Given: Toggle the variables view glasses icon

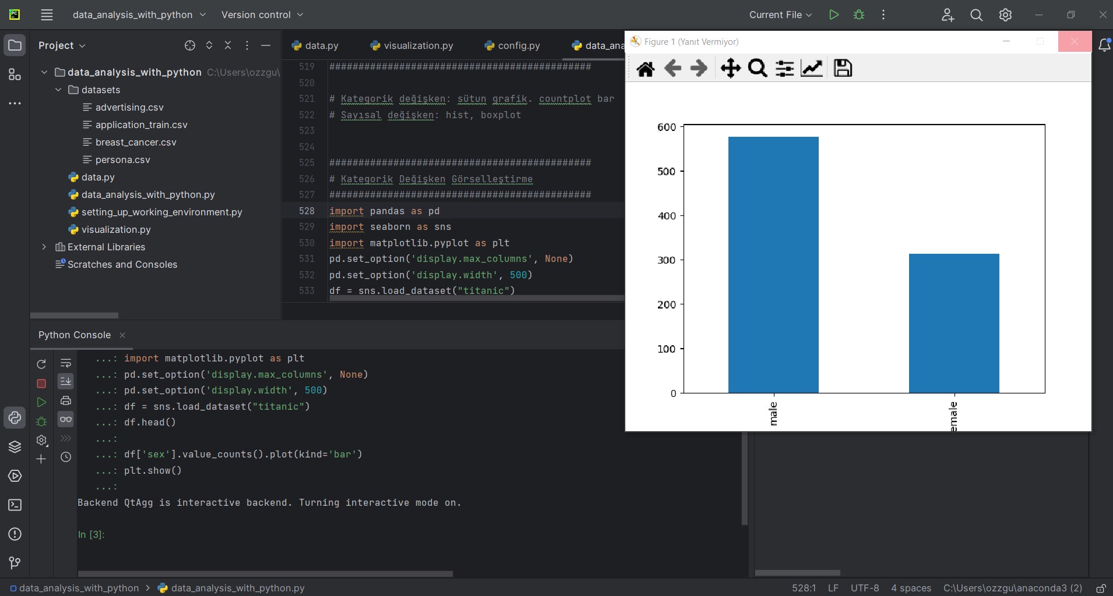Looking at the screenshot, I should (65, 420).
